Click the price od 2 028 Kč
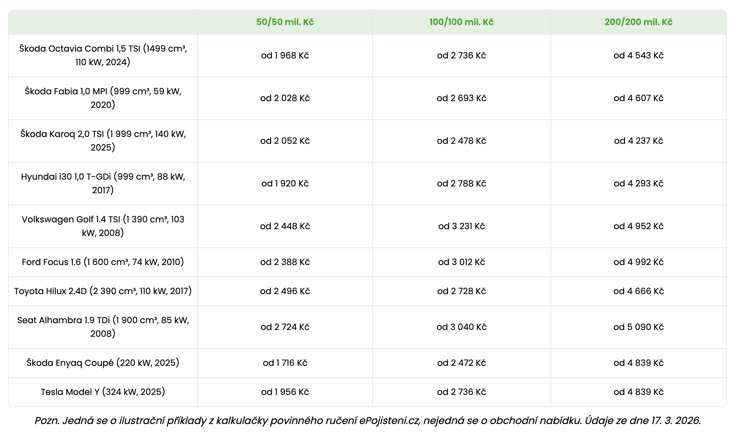The height and width of the screenshot is (433, 735). (285, 98)
